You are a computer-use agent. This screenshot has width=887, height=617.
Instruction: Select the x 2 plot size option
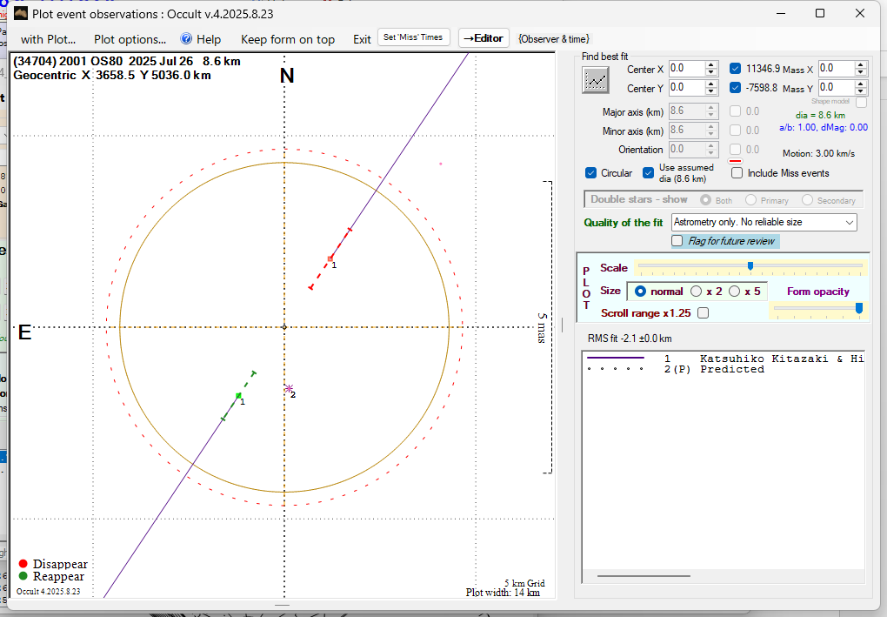(x=696, y=292)
